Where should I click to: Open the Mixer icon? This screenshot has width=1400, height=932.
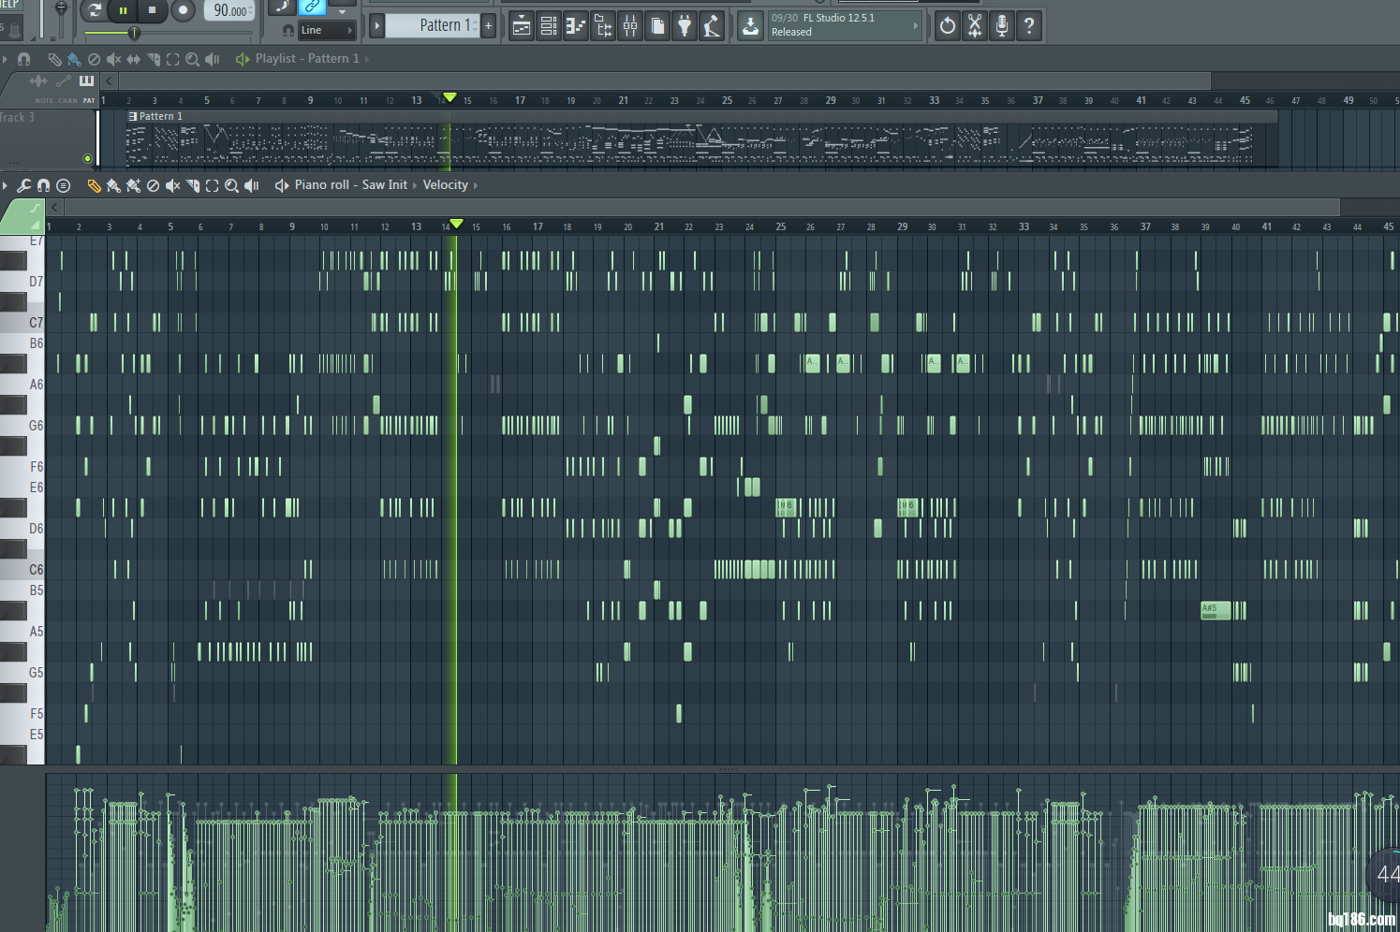(630, 26)
